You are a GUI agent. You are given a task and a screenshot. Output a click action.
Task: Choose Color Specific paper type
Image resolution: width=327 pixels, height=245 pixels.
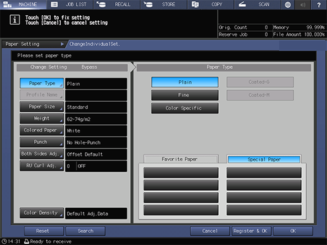tap(185, 108)
